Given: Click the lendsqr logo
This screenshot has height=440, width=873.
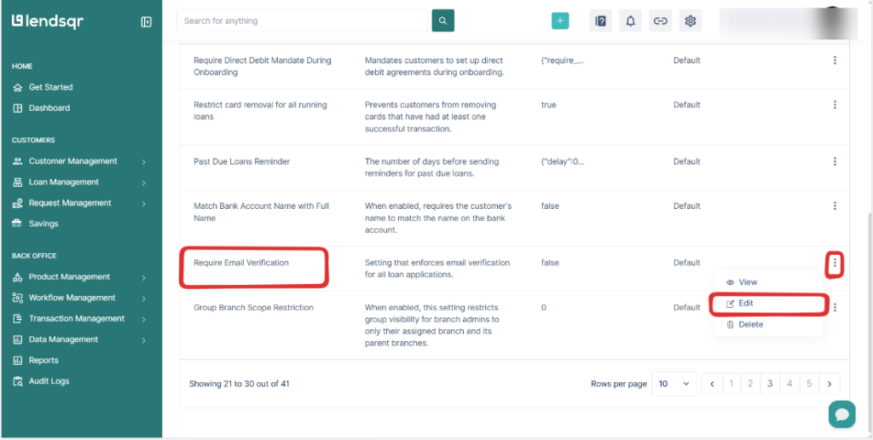Looking at the screenshot, I should (48, 21).
